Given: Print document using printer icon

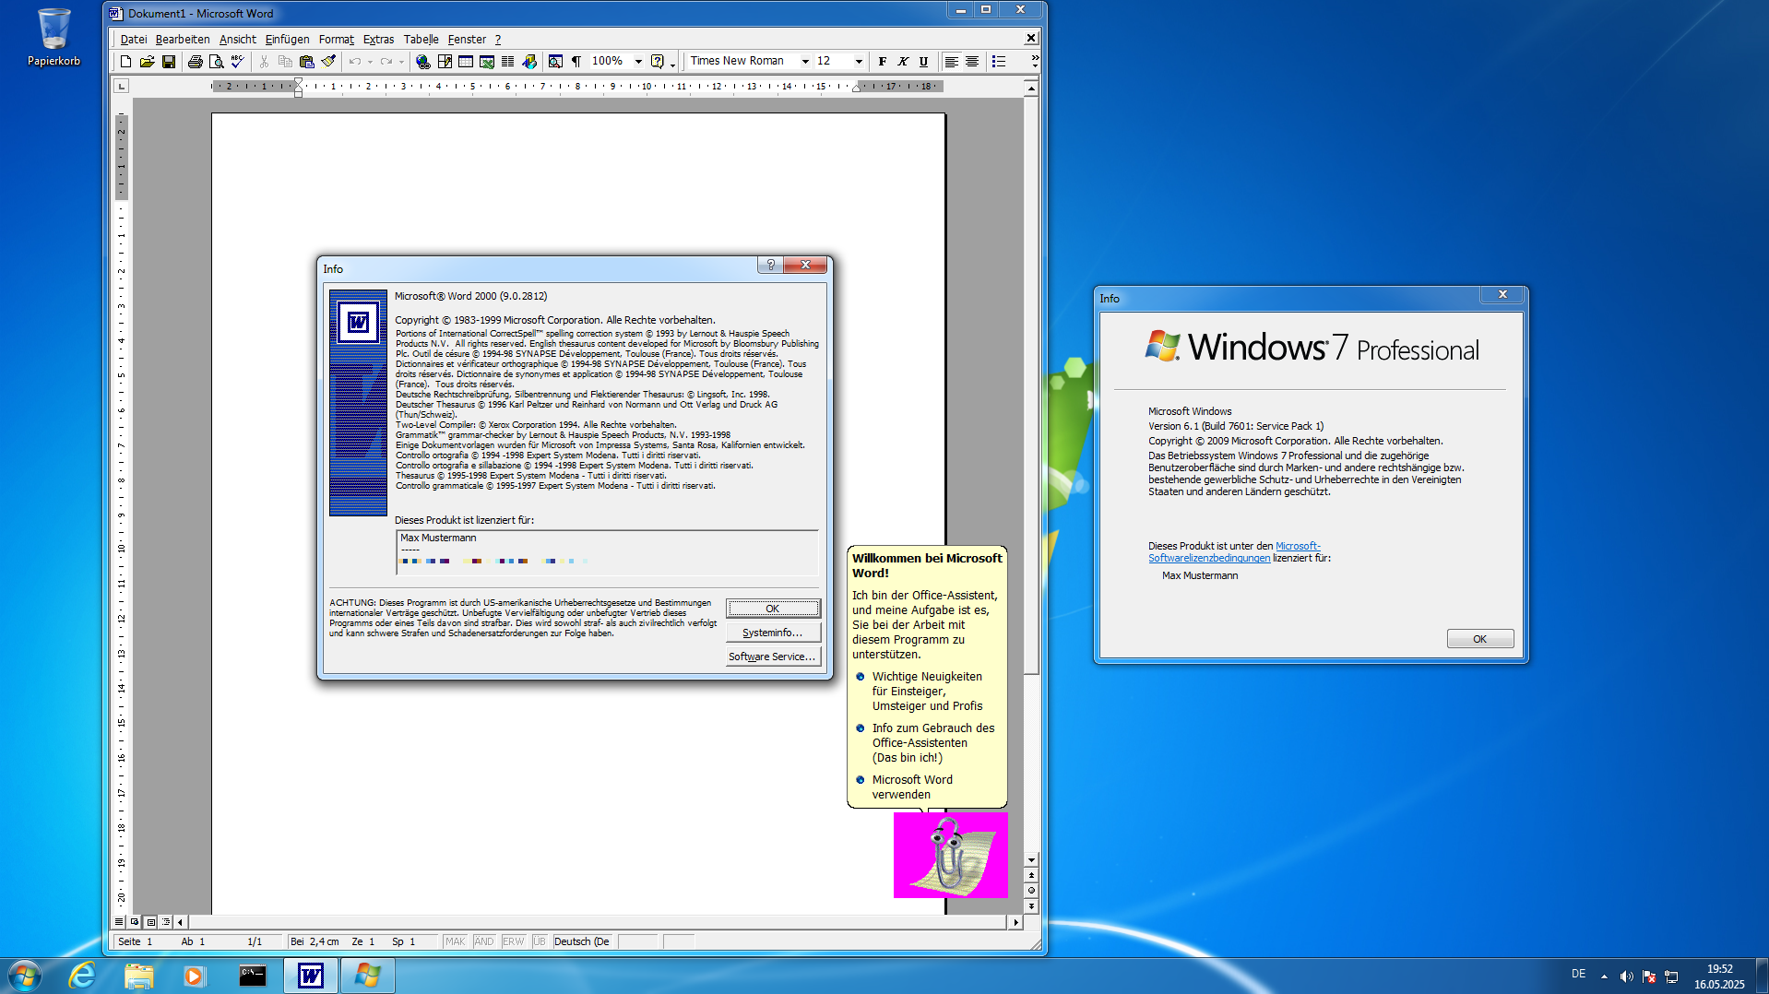Looking at the screenshot, I should pyautogui.click(x=195, y=62).
